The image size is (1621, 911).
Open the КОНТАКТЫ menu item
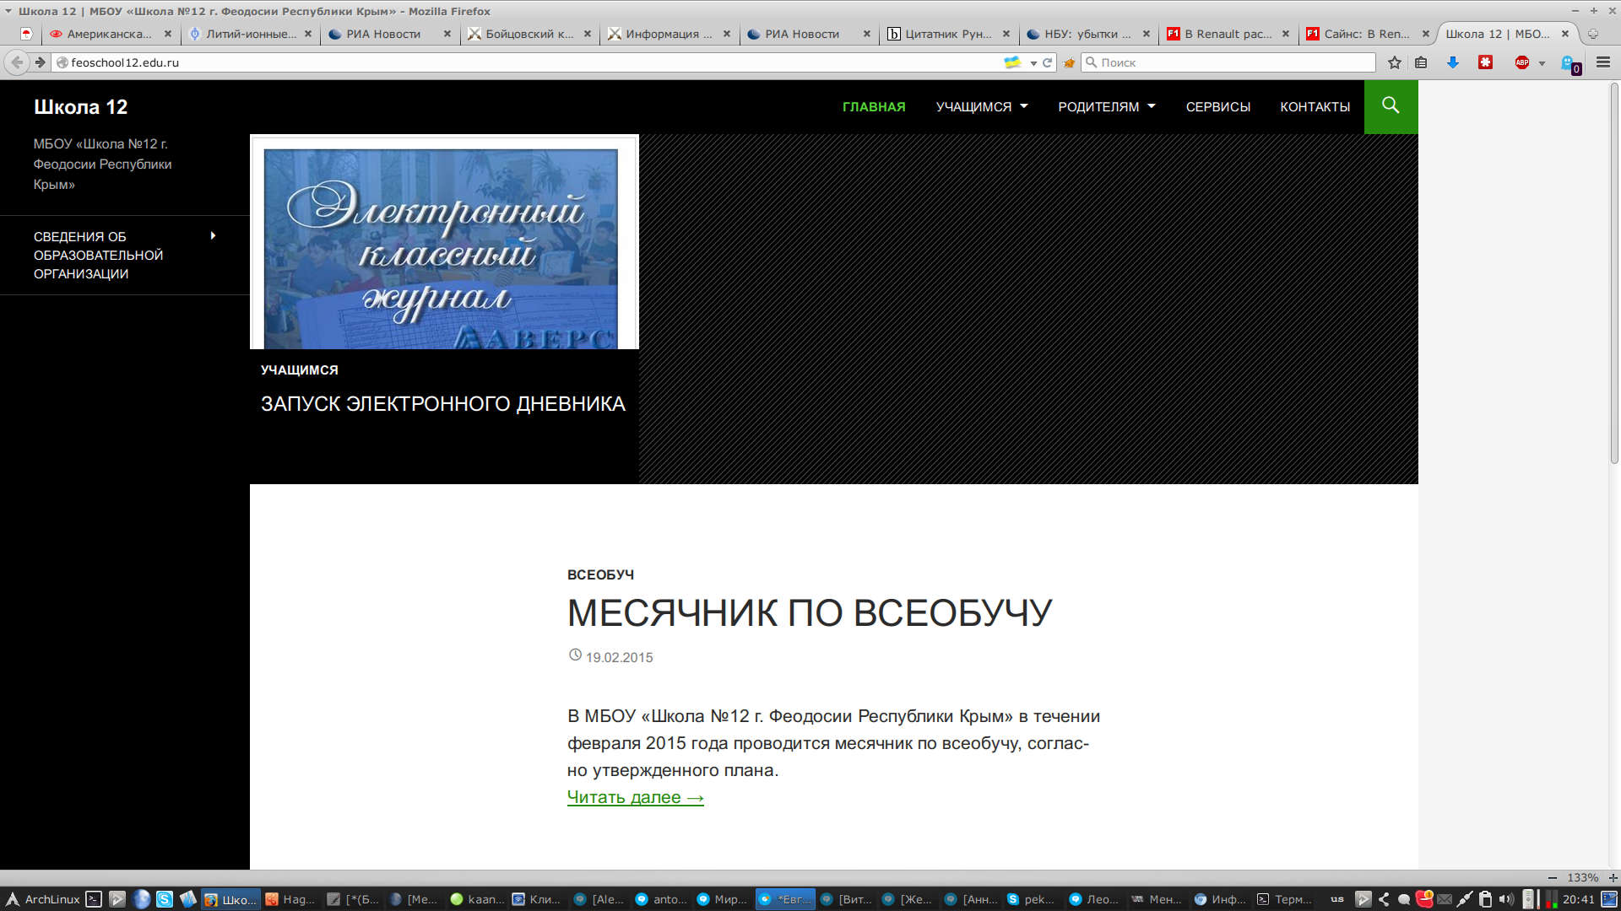tap(1315, 107)
